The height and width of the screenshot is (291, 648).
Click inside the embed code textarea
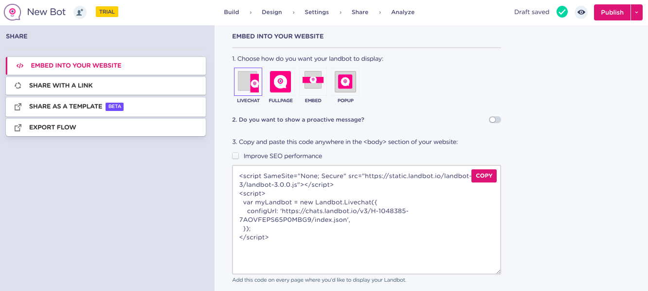(x=366, y=219)
